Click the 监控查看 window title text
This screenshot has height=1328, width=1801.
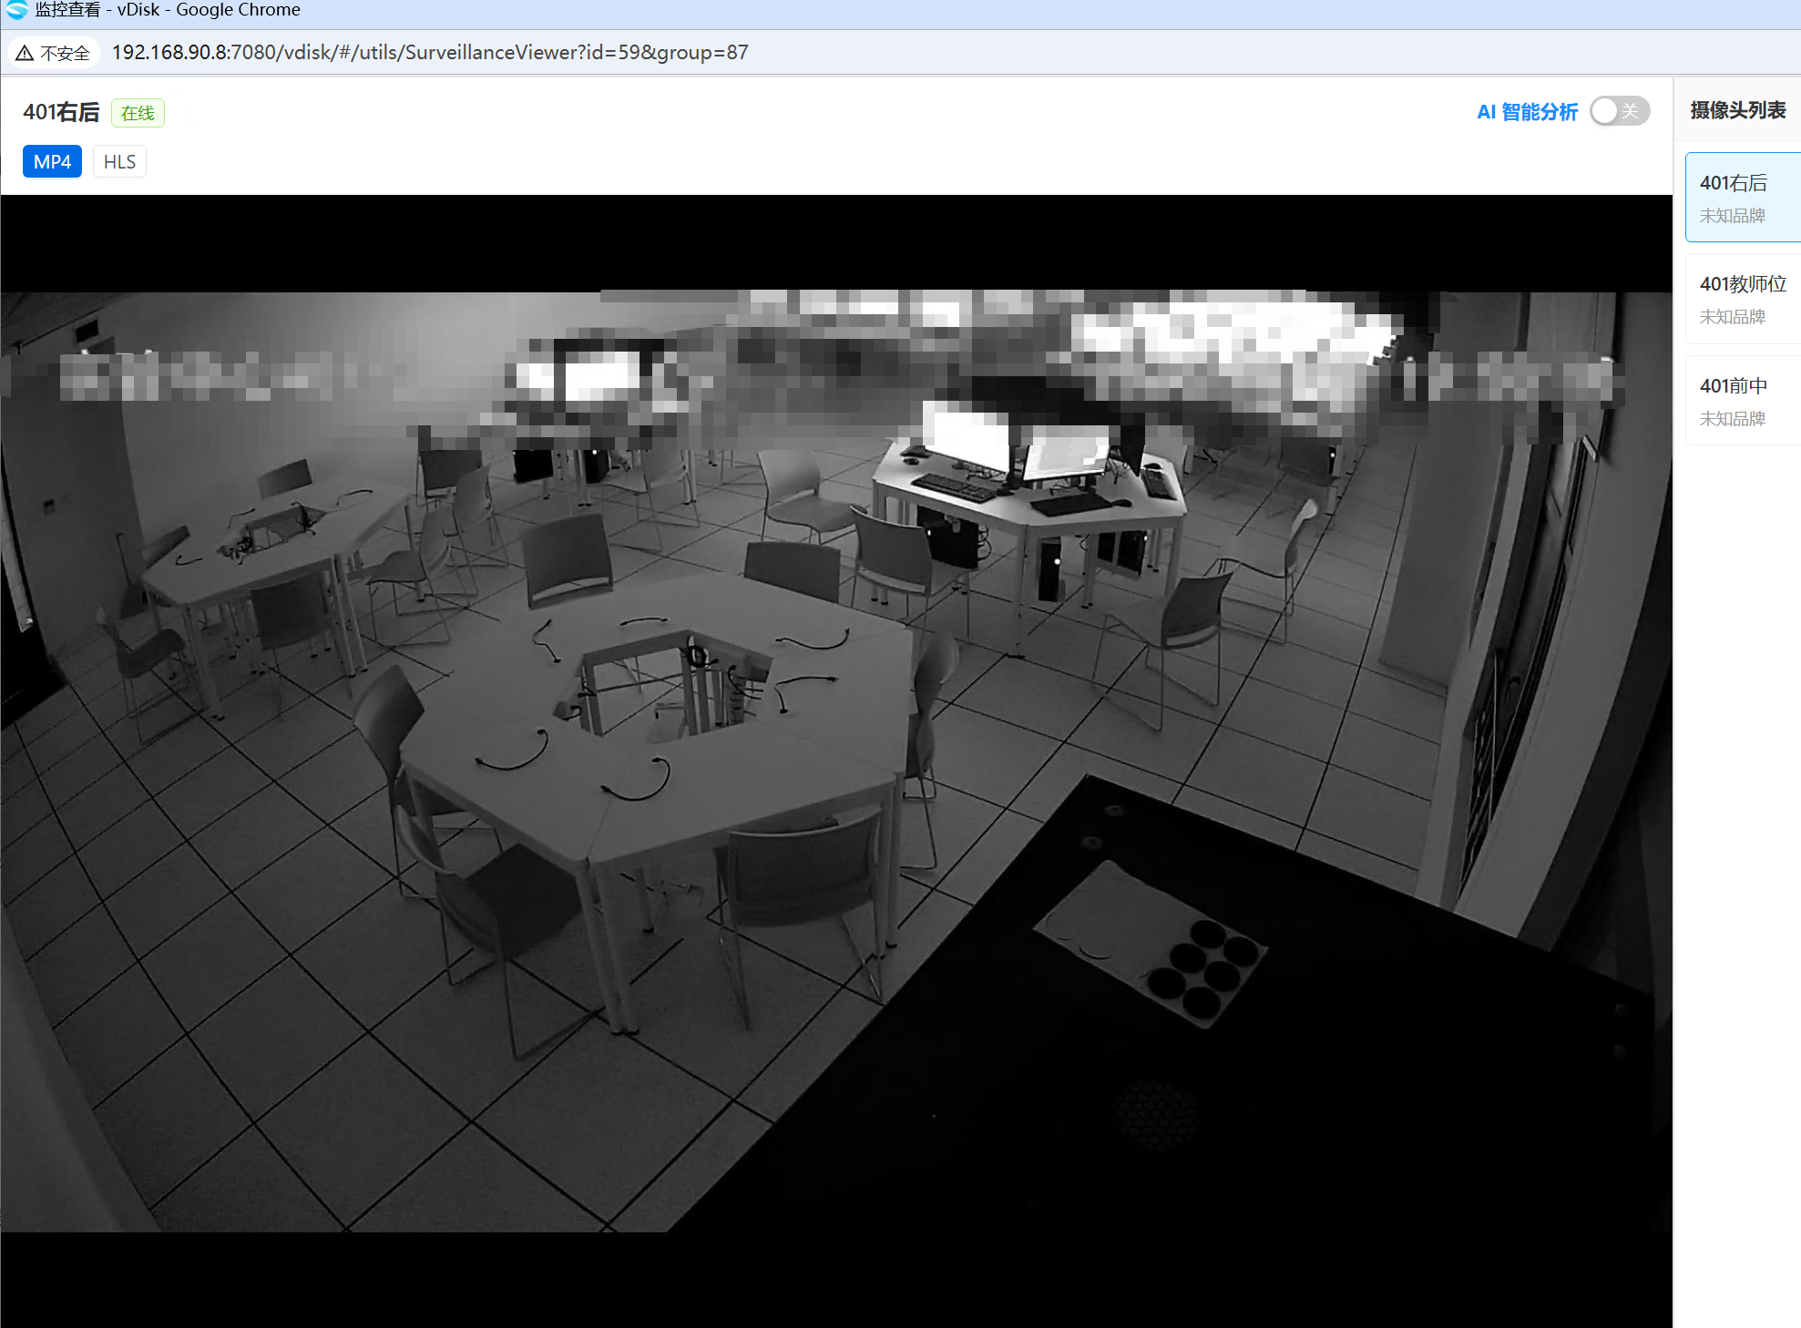point(67,10)
